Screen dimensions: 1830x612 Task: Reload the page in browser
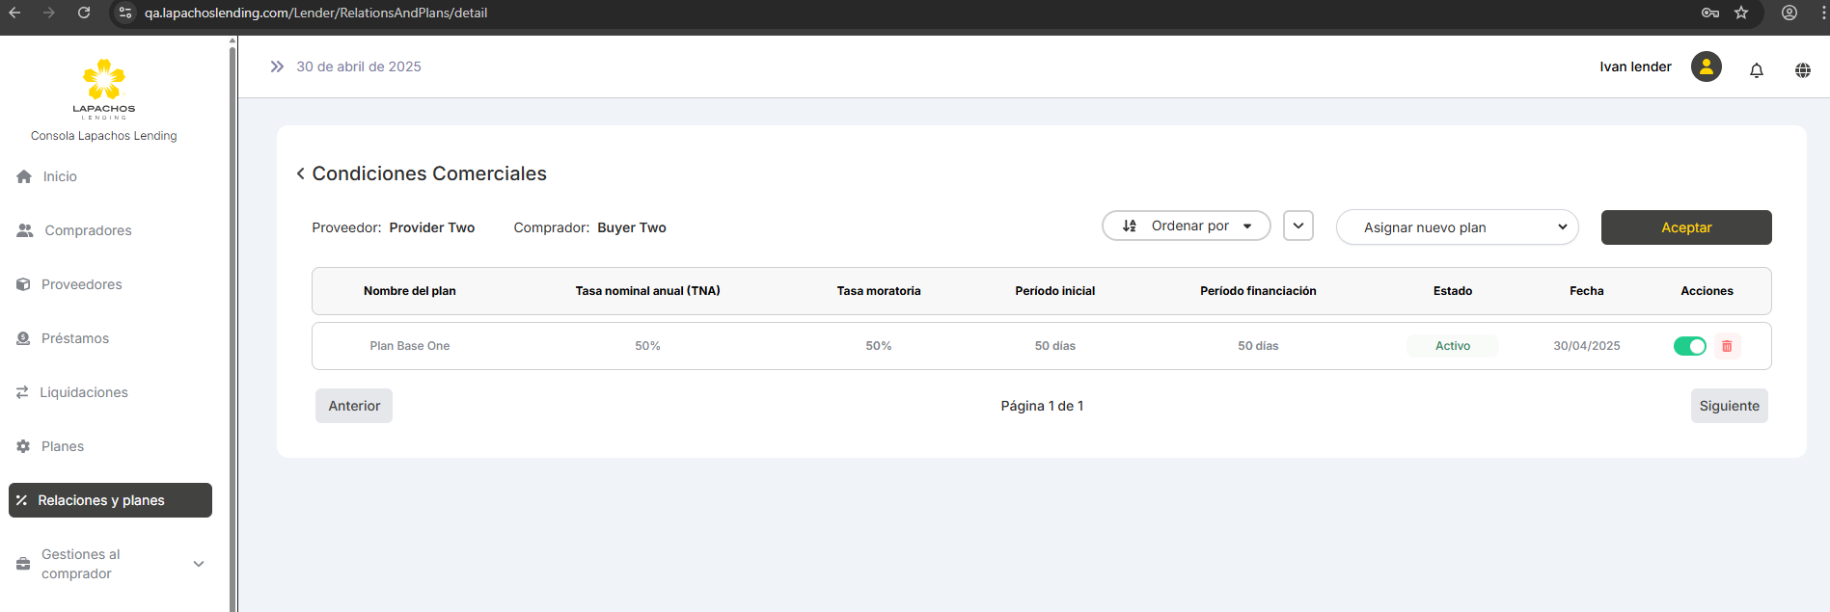pos(84,13)
